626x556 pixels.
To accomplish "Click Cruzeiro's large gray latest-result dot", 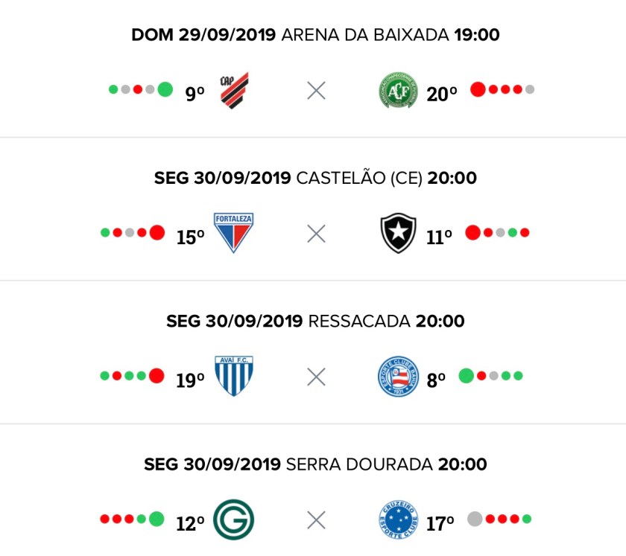I will coord(475,519).
